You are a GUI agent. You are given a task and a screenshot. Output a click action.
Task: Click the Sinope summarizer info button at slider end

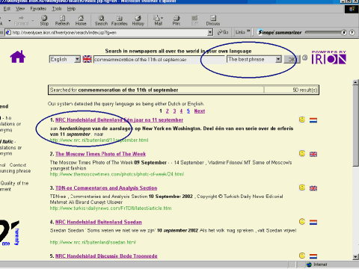pos(352,32)
